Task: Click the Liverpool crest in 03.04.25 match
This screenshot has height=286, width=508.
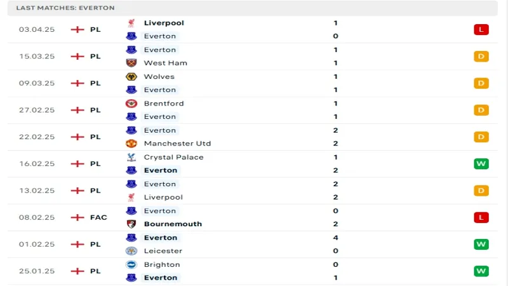Action: pyautogui.click(x=131, y=23)
